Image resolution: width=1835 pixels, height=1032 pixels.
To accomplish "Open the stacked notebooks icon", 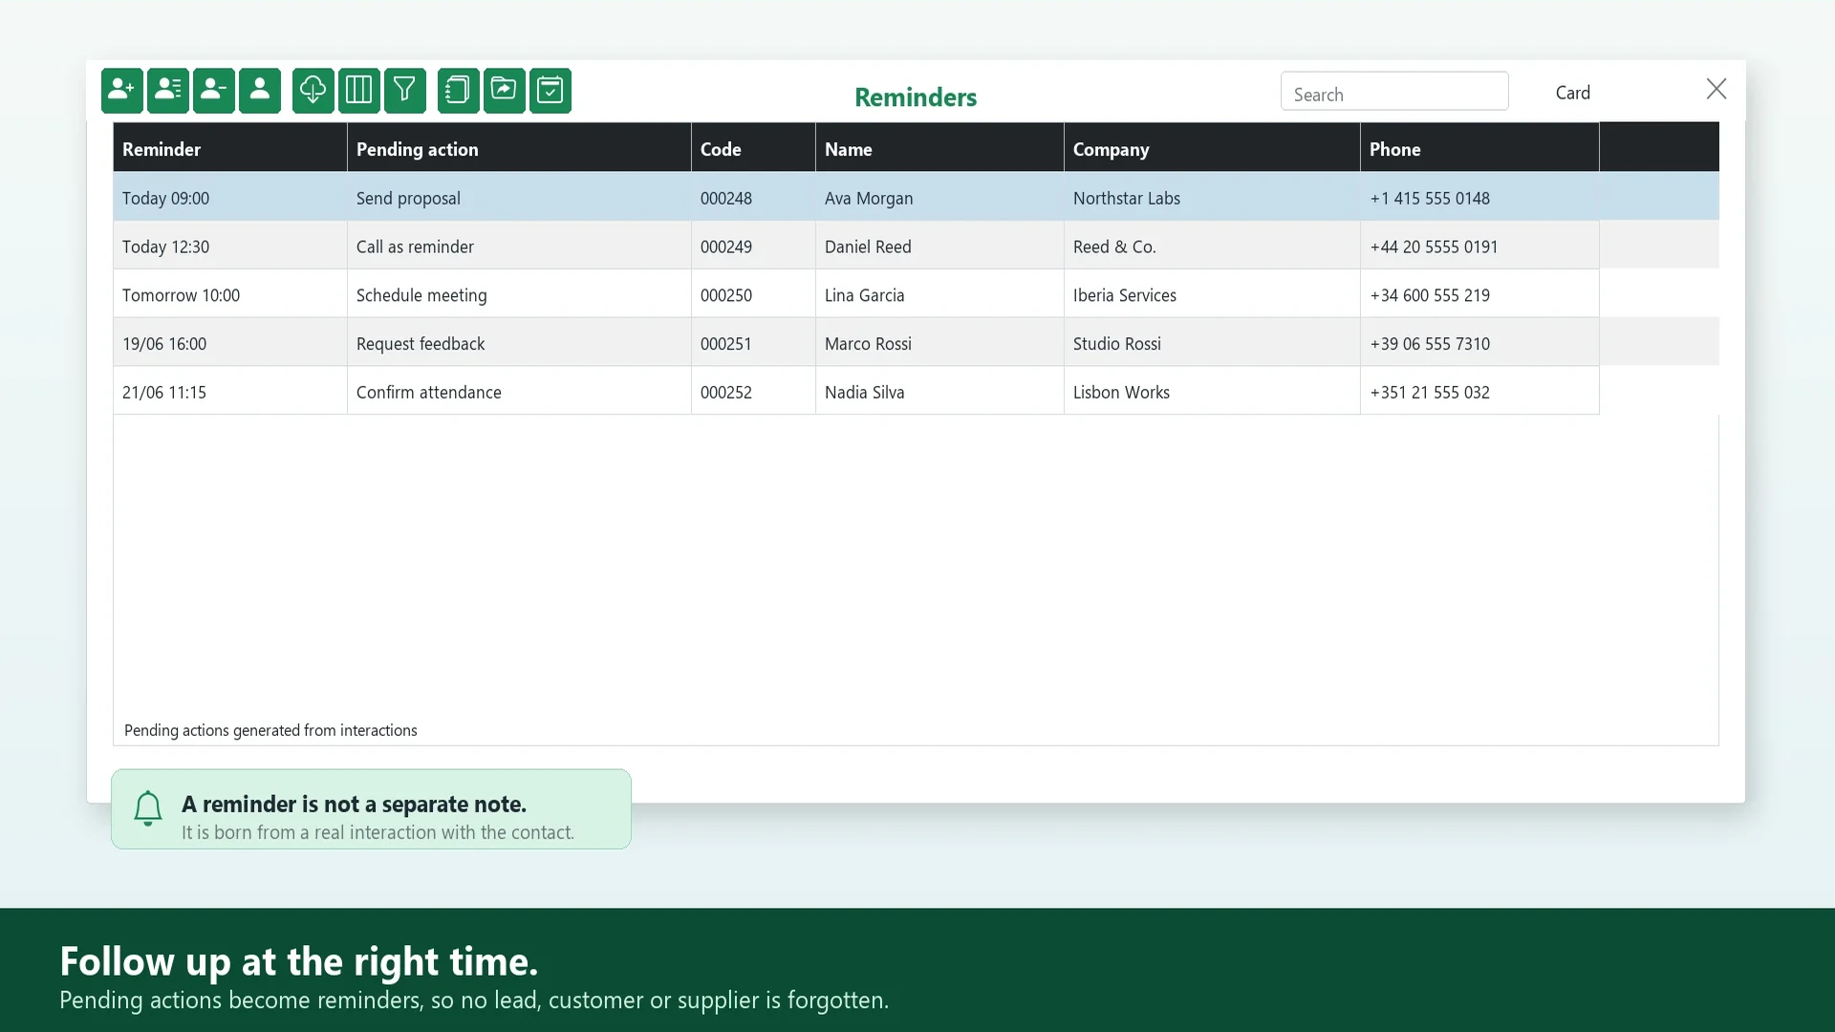I will tap(459, 91).
